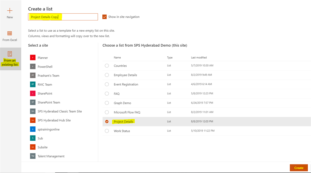The height and width of the screenshot is (173, 311).
Task: Click the Sub site teal icon
Action: pyautogui.click(x=33, y=138)
